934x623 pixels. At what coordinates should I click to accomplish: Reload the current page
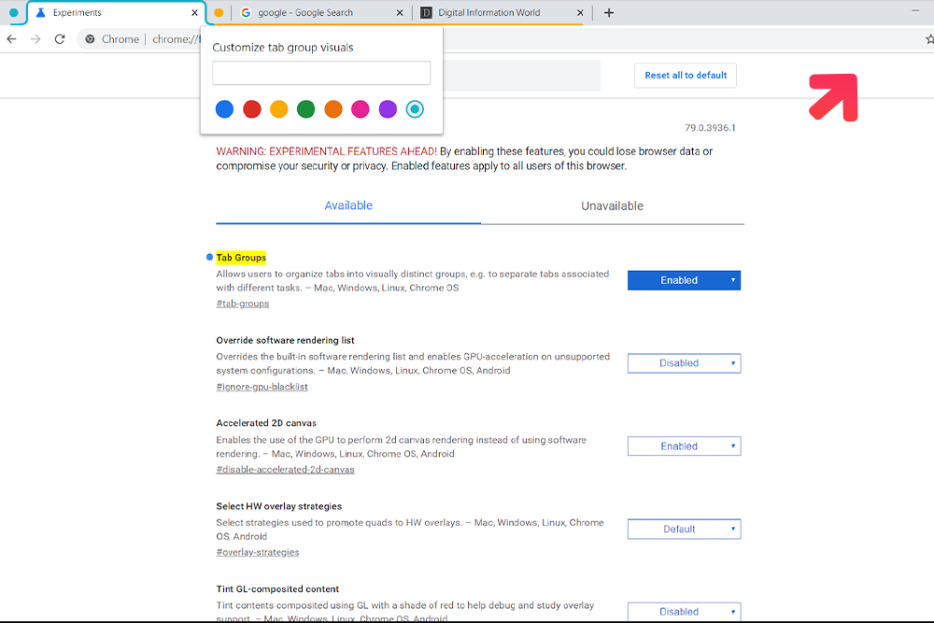click(60, 39)
